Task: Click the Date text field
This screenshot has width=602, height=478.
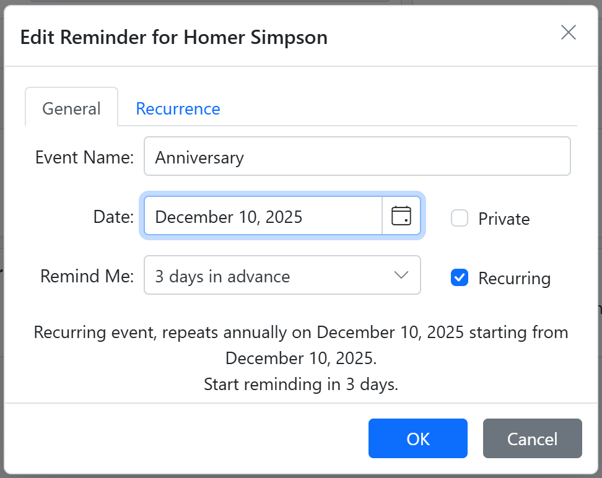Action: pos(260,216)
